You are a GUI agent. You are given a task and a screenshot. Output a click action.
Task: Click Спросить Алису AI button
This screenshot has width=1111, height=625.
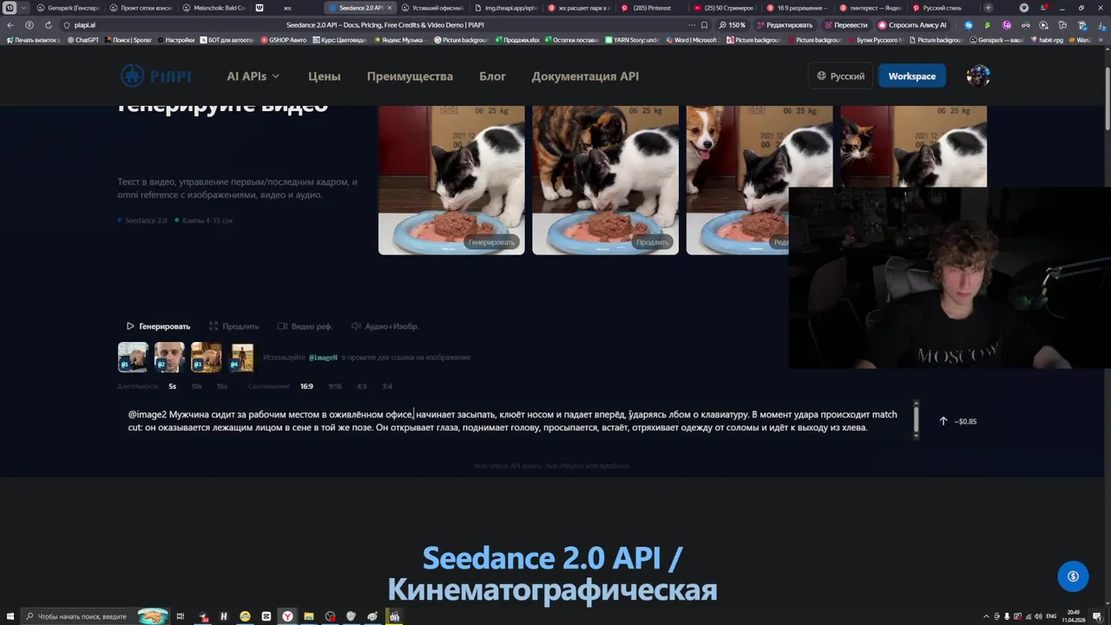click(913, 25)
